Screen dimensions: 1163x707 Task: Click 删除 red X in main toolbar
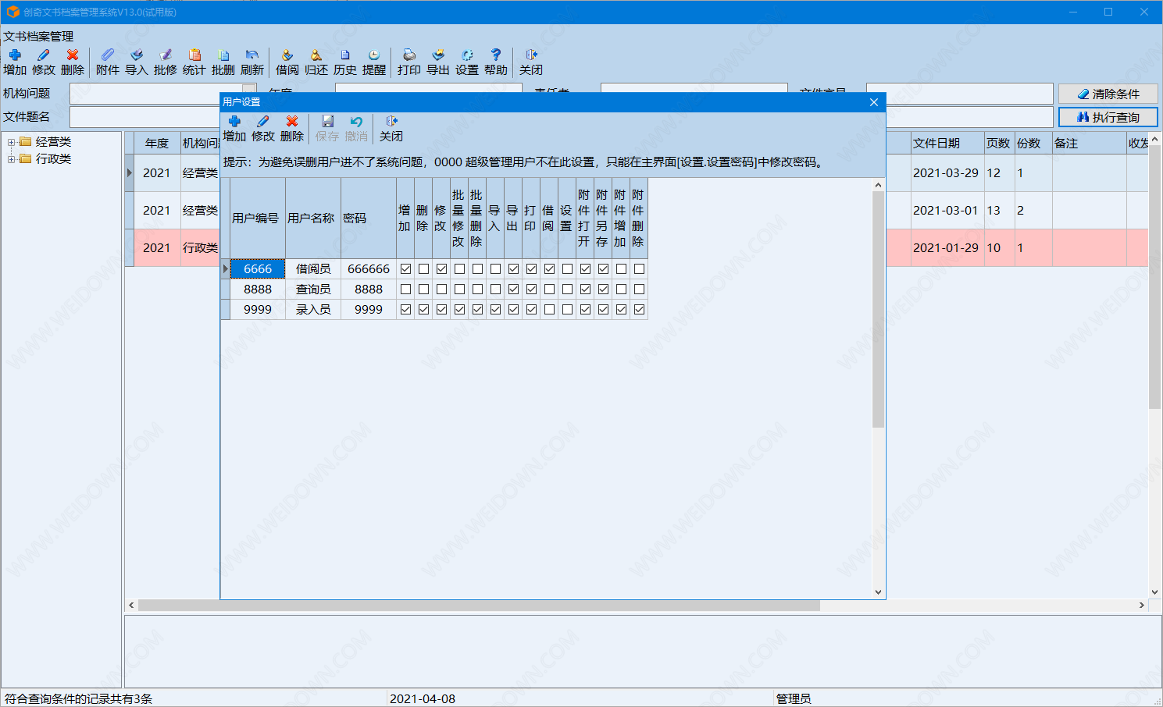(73, 62)
